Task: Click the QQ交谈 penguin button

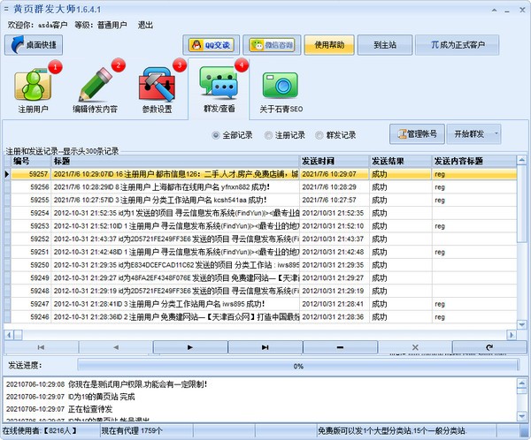Action: click(x=212, y=44)
